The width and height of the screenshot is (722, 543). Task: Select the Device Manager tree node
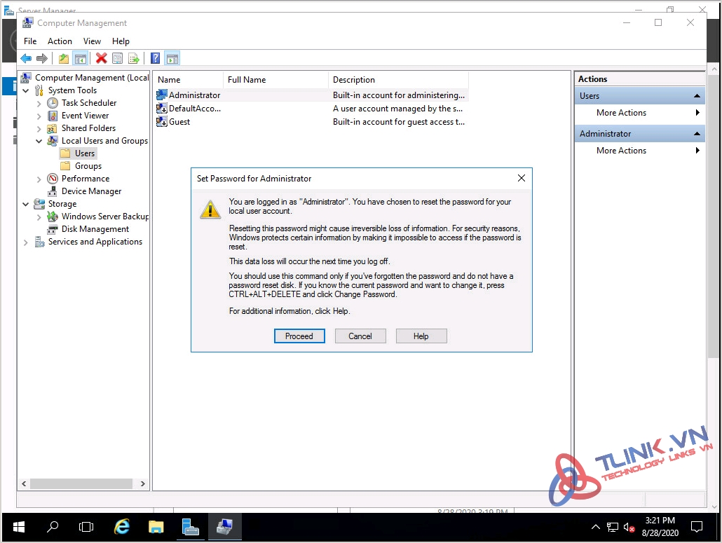(x=91, y=191)
